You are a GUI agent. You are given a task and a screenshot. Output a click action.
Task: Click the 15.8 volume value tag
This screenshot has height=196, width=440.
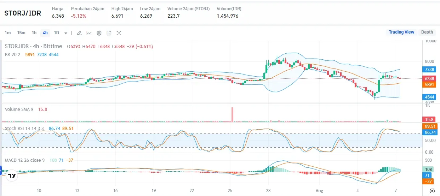tap(429, 120)
